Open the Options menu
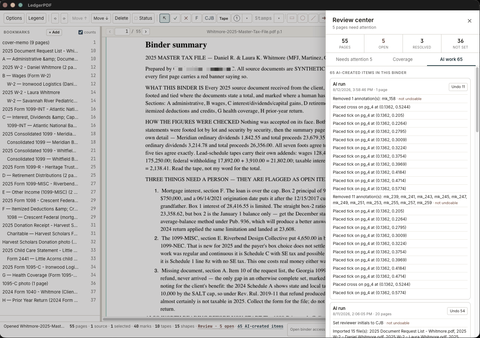The image size is (480, 338). (14, 18)
